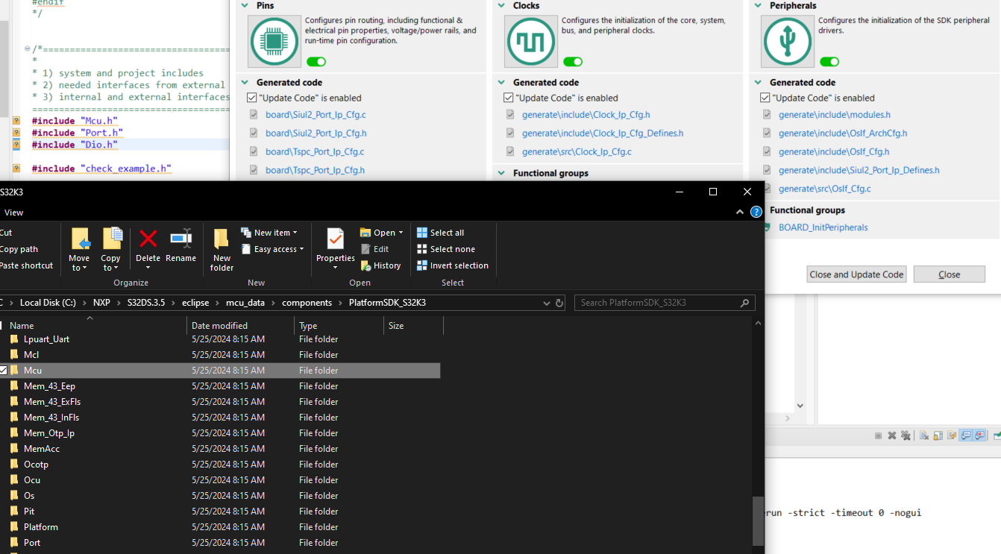Open the View ribbon tab
This screenshot has width=1001, height=554.
13,213
